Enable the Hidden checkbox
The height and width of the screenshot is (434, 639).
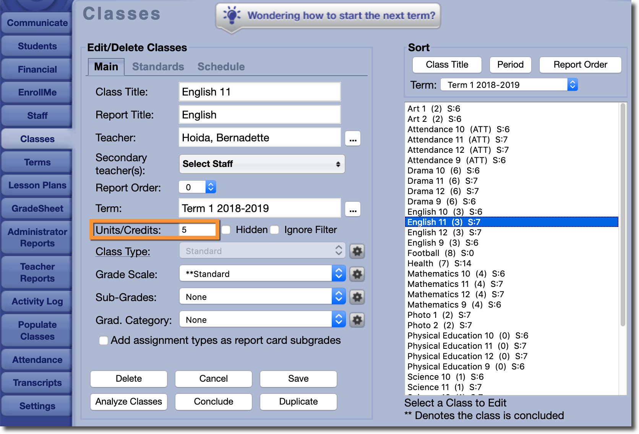point(226,230)
